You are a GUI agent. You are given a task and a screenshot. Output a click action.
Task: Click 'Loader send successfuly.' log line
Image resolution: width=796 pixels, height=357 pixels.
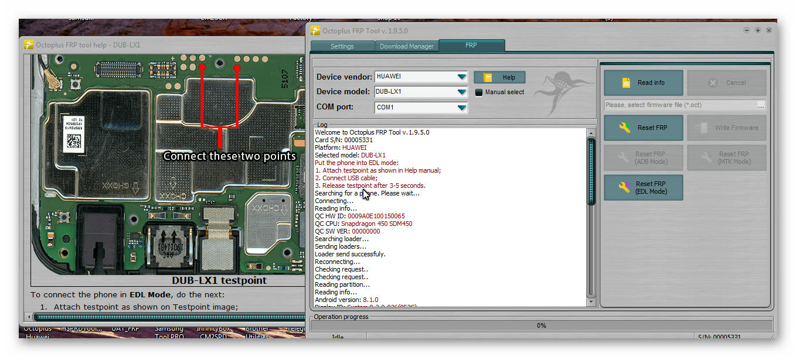click(350, 254)
